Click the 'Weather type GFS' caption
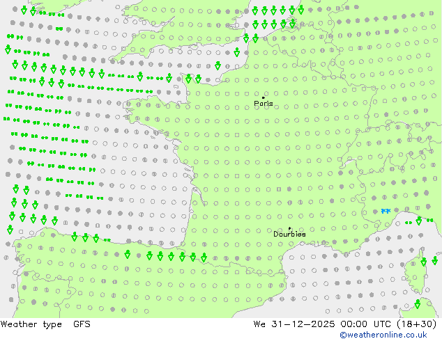 coord(45,324)
